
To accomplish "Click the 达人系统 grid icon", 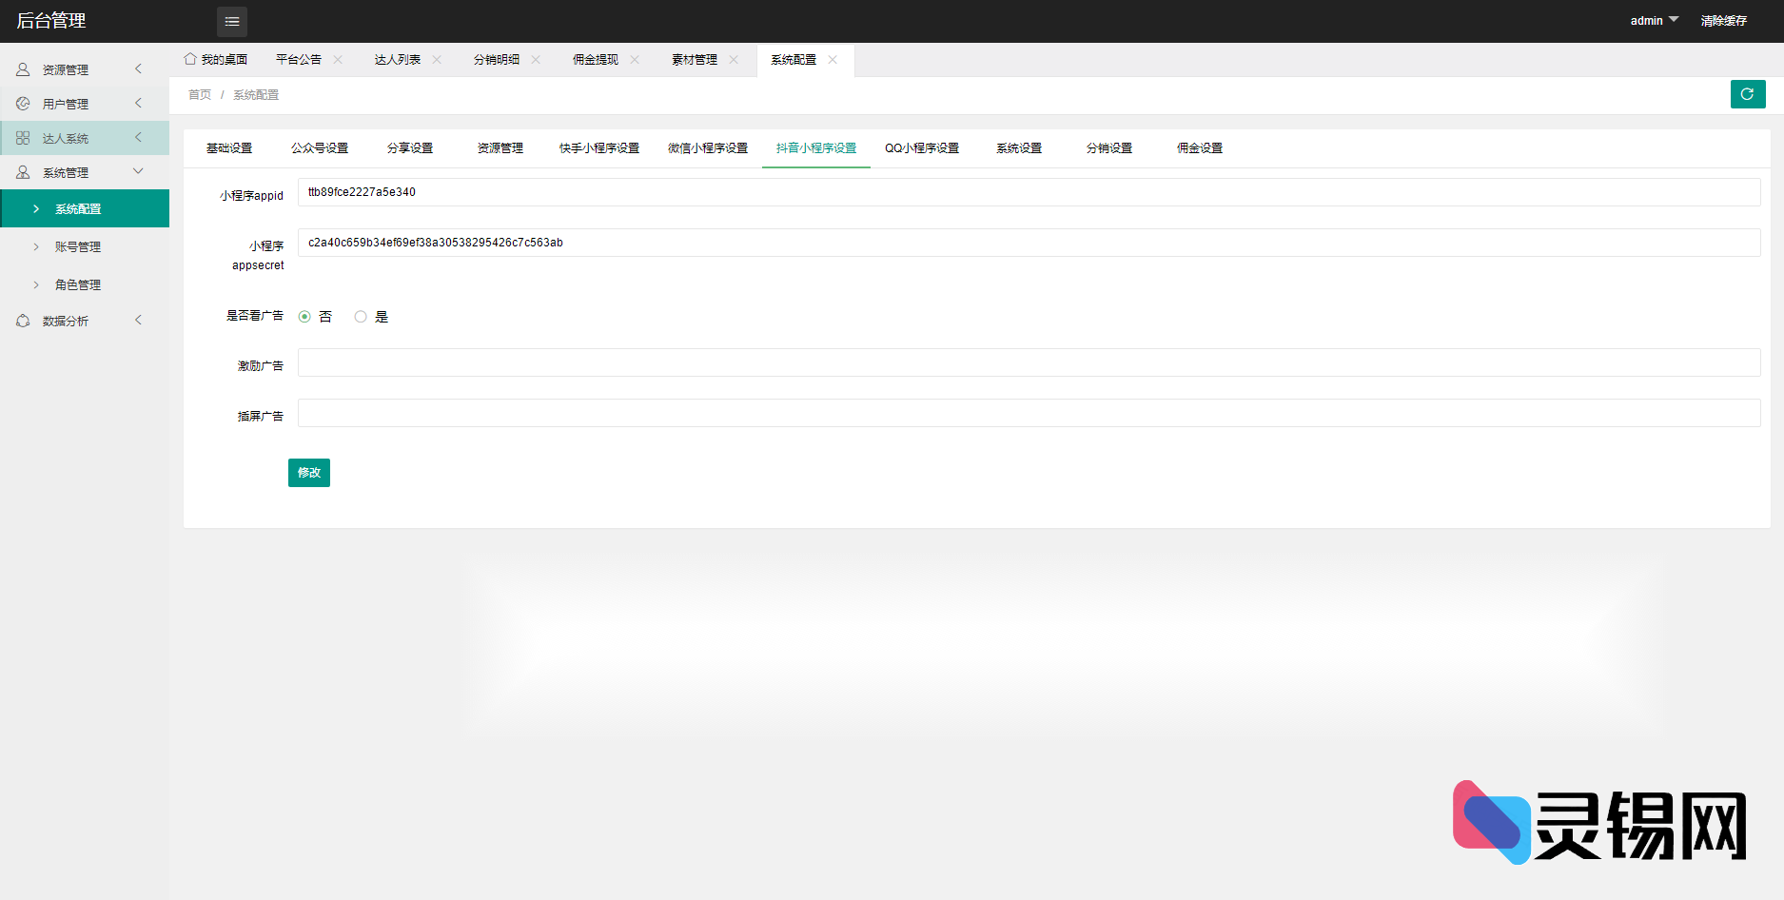I will coord(23,138).
